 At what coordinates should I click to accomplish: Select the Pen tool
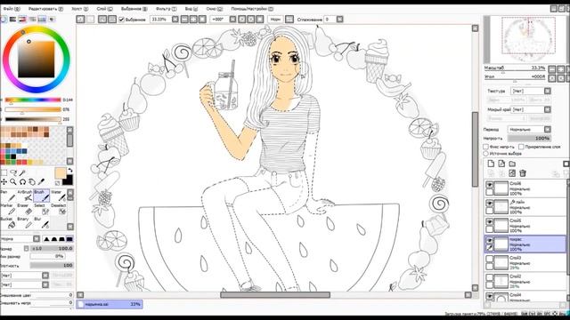coord(8,196)
